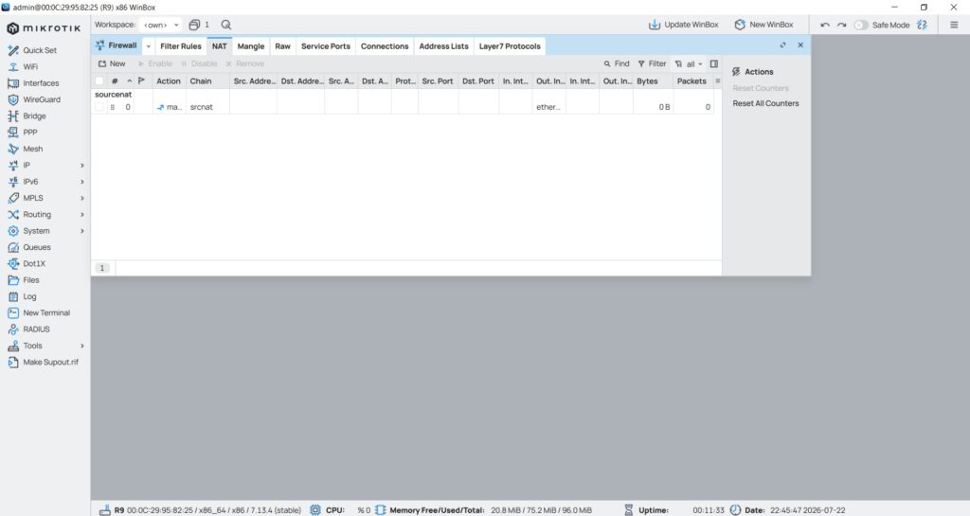Viewport: 970px width, 516px height.
Task: Click the redo arrow icon
Action: point(841,25)
